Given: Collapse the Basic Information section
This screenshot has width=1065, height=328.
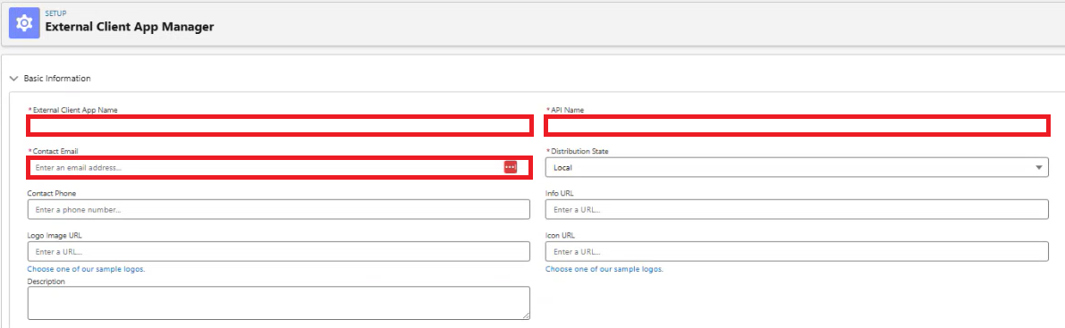Looking at the screenshot, I should (13, 78).
